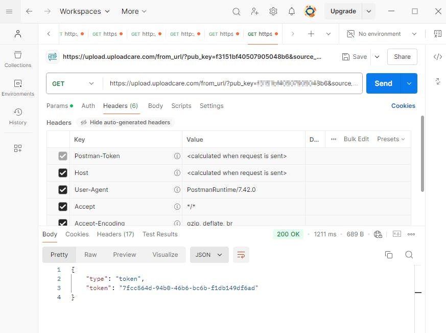Image resolution: width=446 pixels, height=333 pixels.
Task: Go back with the left arrow
Action: tap(29, 11)
